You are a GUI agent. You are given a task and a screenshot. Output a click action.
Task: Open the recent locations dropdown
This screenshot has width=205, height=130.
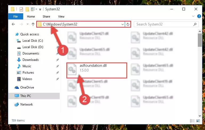[x=27, y=24]
